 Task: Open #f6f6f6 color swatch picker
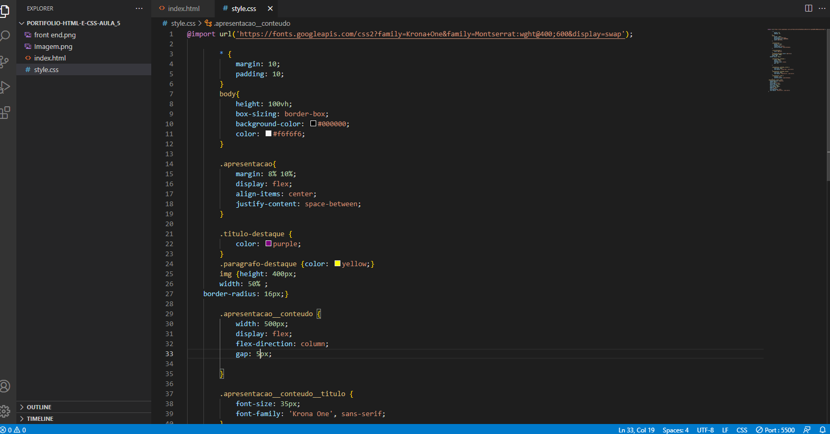pos(268,134)
